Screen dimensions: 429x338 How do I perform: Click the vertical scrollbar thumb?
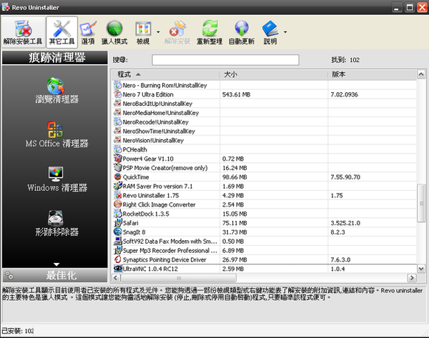(421, 203)
